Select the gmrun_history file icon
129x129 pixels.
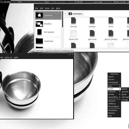[111, 33]
